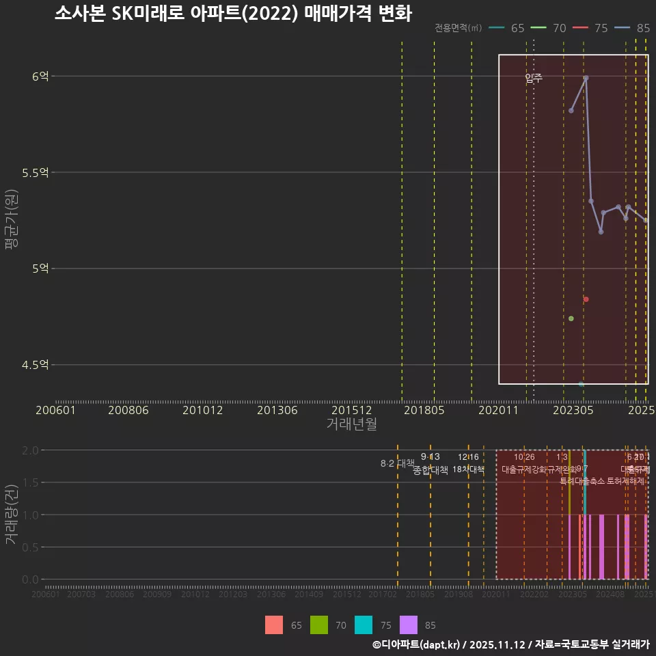This screenshot has height=656, width=656.
Task: Click the green 70㎡ legend line icon
Action: point(538,28)
